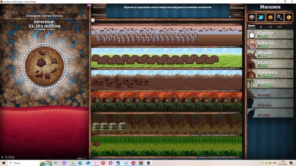This screenshot has height=166, width=296.
Task: Purchase a Курсор building
Action: [270, 34]
